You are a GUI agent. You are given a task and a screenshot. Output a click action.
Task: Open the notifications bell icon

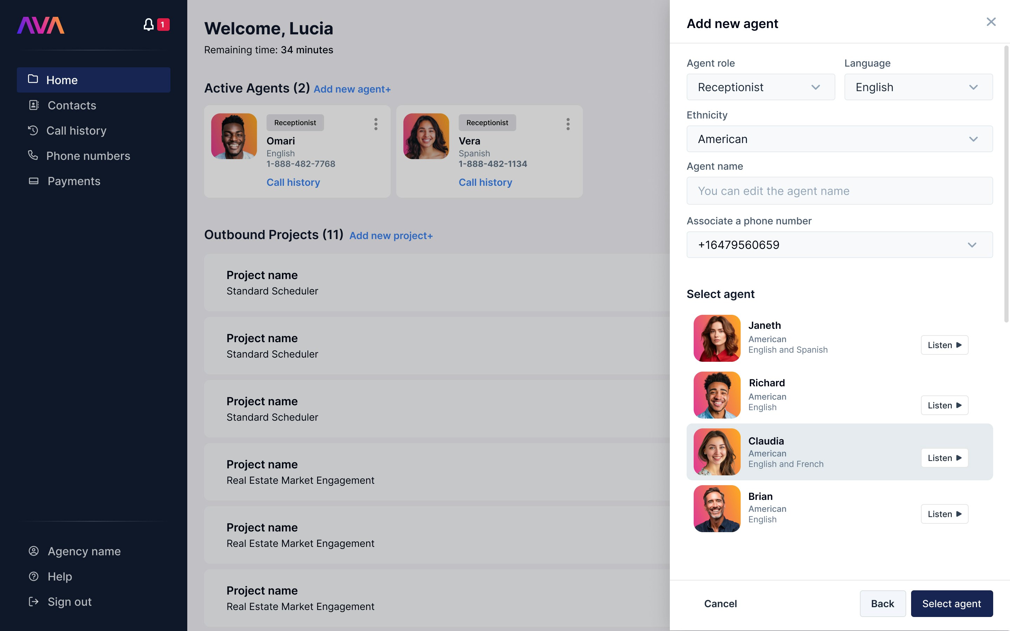[x=149, y=25]
